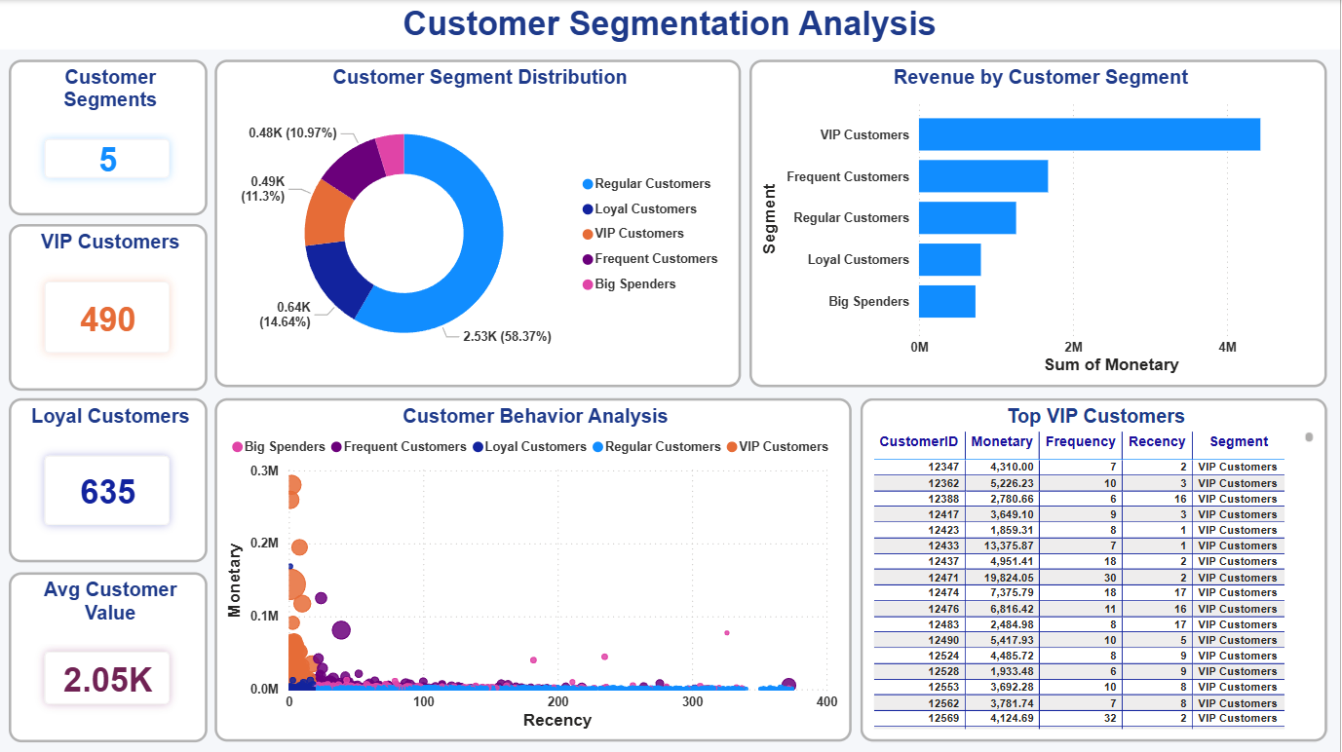
Task: Click the Regular Customers blue dot in donut legend
Action: click(x=588, y=184)
